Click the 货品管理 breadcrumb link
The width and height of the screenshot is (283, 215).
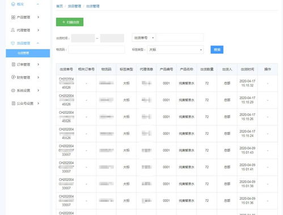tap(74, 6)
